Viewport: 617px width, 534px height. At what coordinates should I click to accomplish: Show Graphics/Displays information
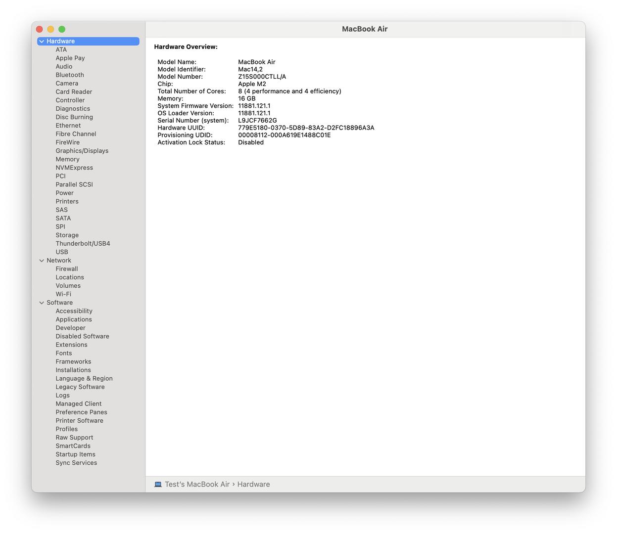pos(82,151)
